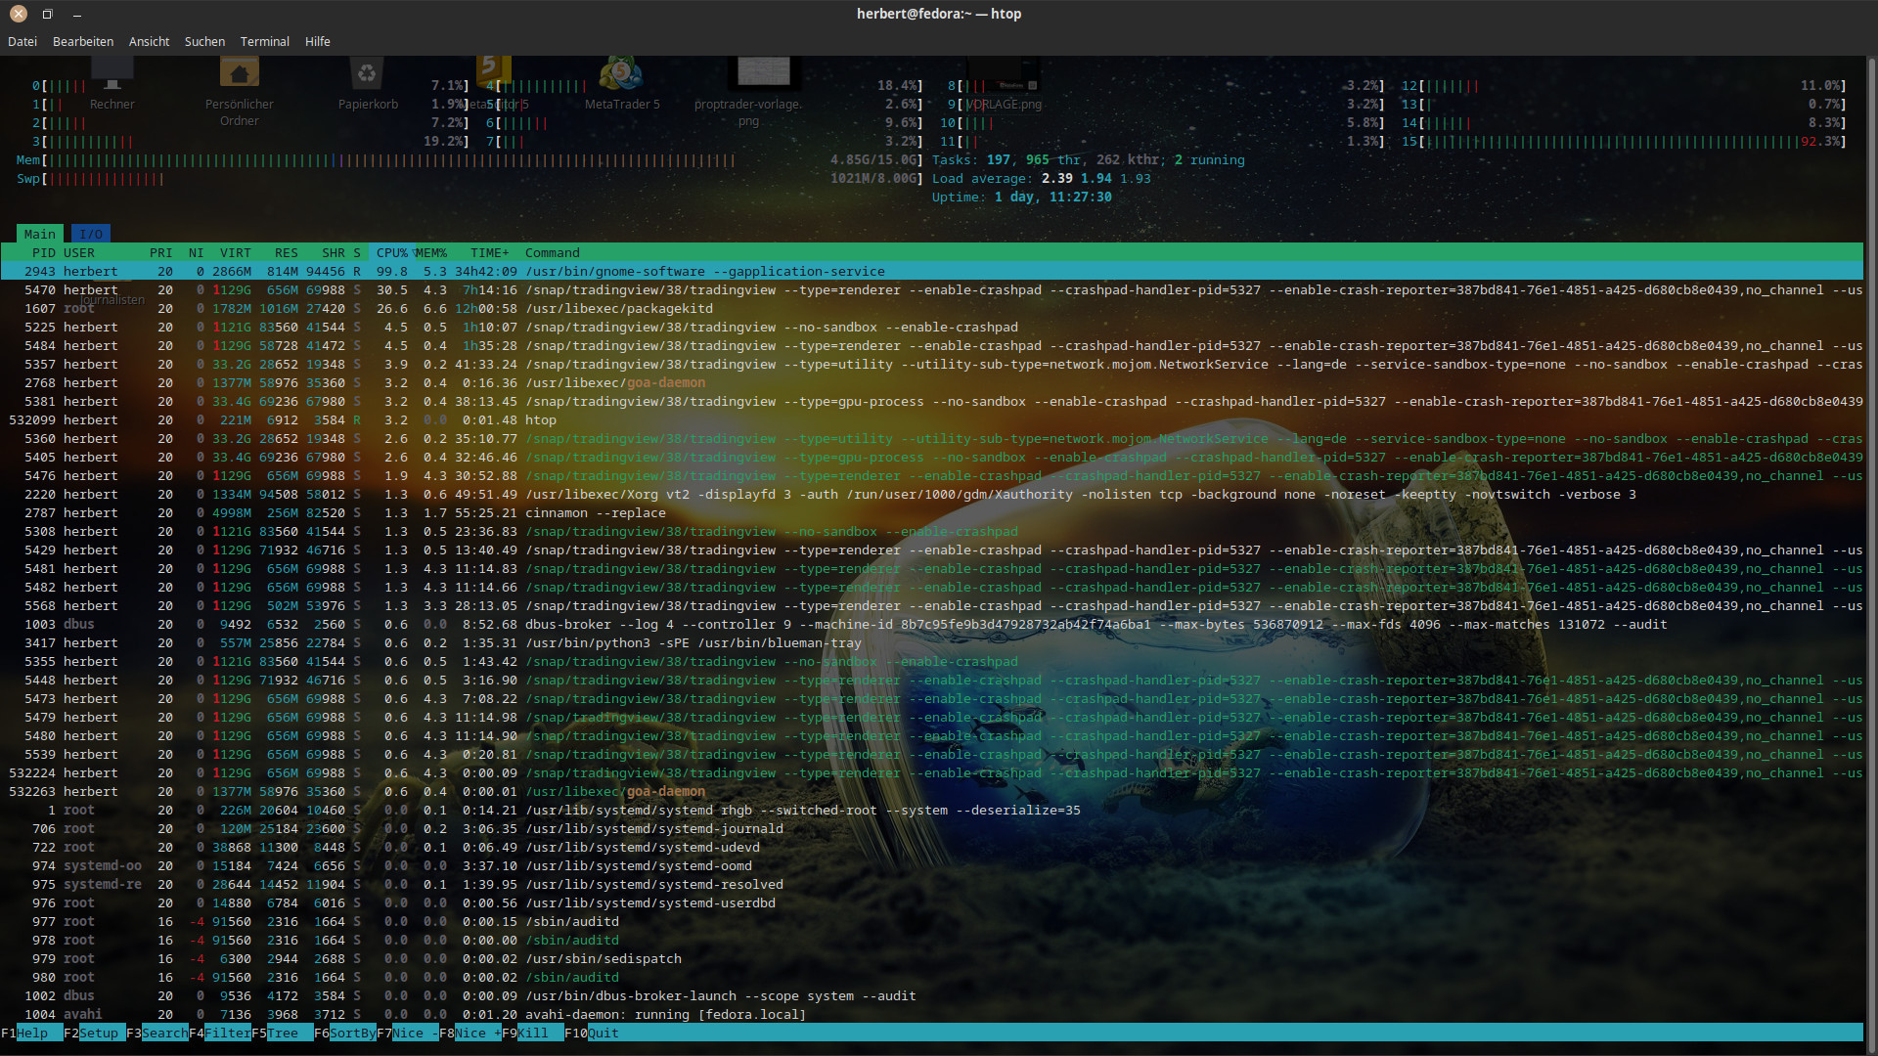Select the Main tab

pos(39,234)
